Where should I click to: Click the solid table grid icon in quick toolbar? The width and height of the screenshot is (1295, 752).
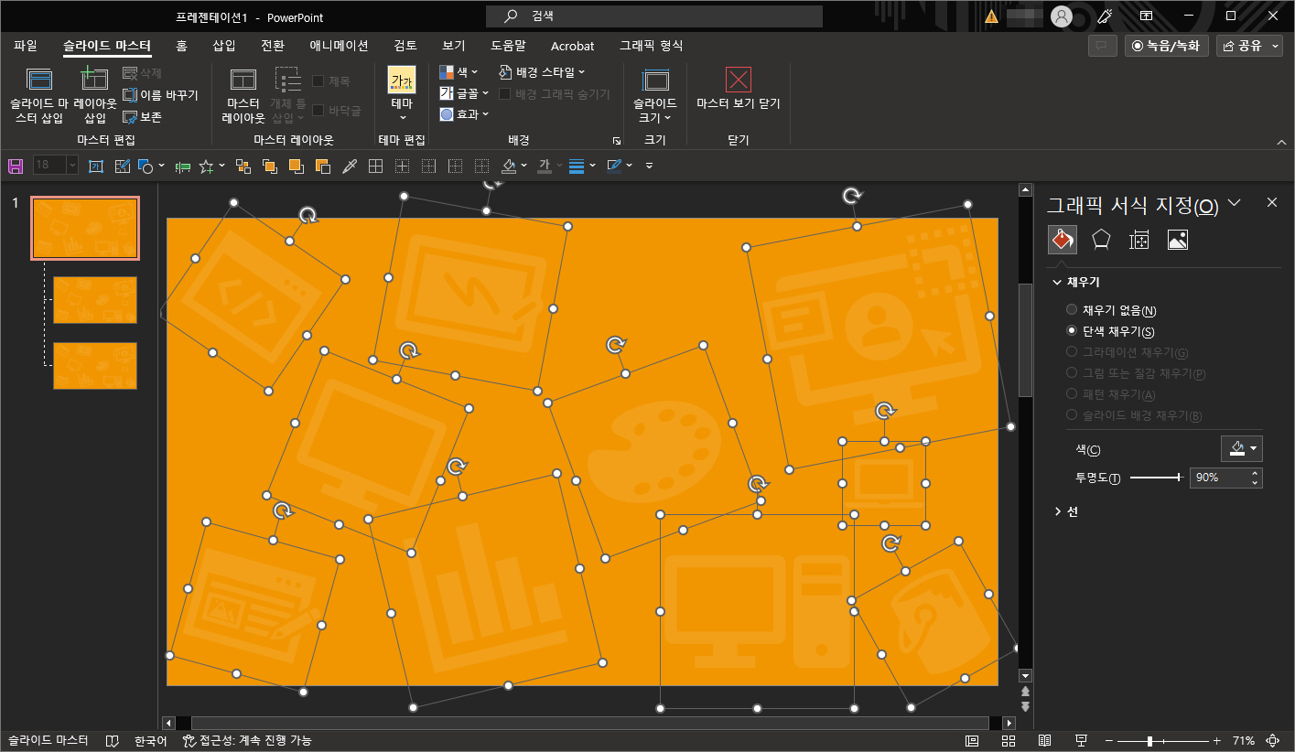point(375,166)
